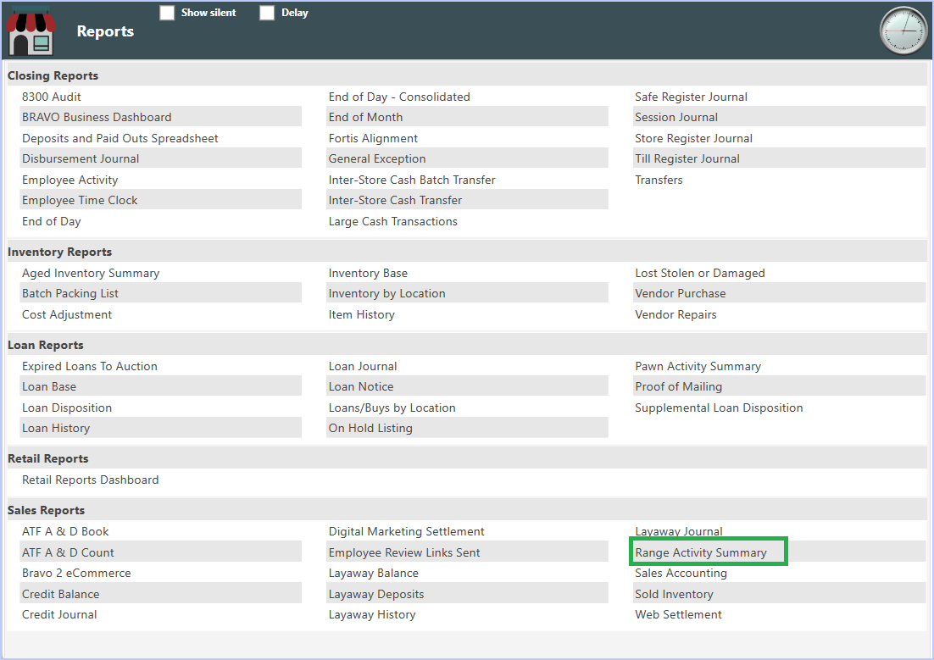Open Bravo 2 eCommerce report

[x=76, y=573]
